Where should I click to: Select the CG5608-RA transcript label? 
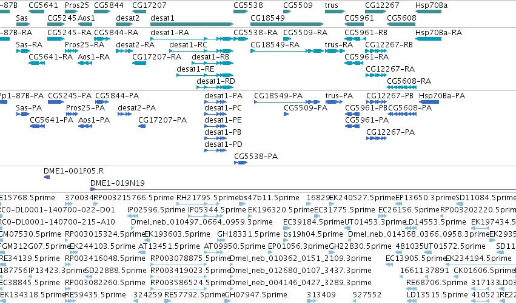409,81
